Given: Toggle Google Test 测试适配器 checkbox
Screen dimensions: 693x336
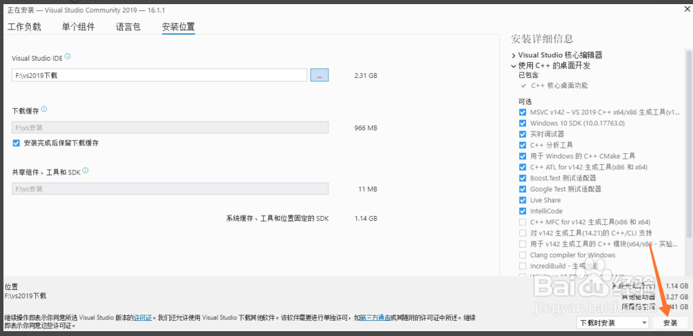Looking at the screenshot, I should [523, 189].
